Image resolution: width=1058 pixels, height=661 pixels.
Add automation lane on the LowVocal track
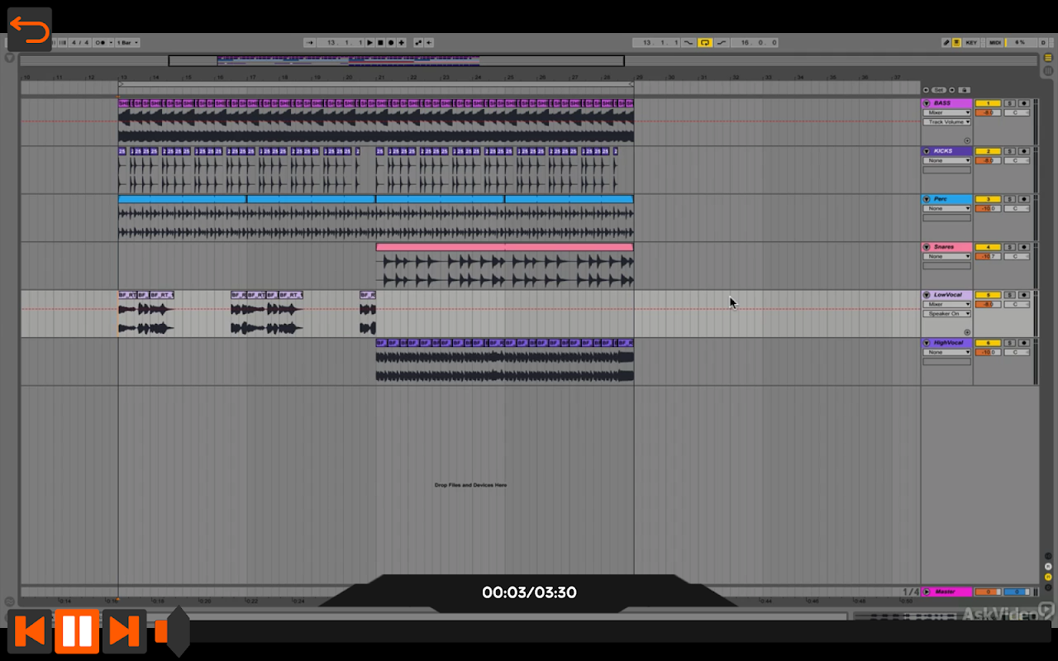[x=967, y=332]
